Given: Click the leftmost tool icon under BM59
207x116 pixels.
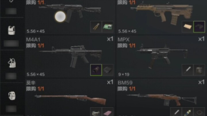Looking at the screenshot, I should coord(176,112).
